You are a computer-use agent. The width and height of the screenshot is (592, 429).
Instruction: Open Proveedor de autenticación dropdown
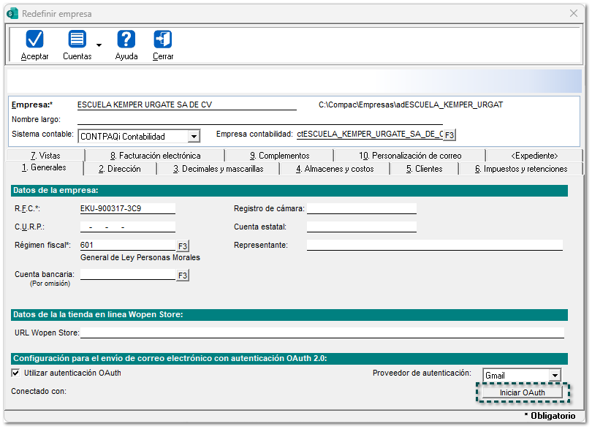555,376
